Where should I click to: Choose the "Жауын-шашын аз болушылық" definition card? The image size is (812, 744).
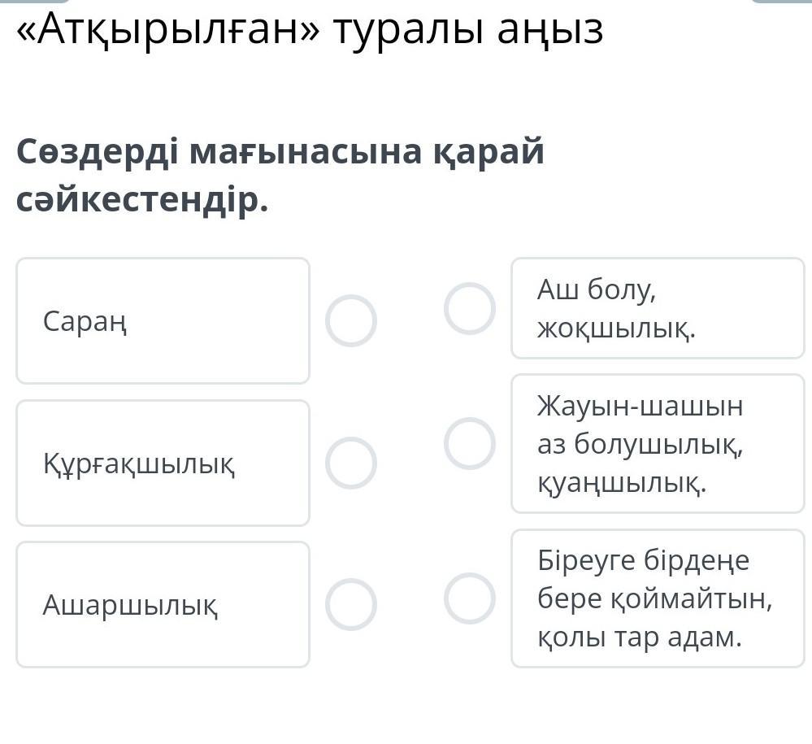tap(657, 443)
